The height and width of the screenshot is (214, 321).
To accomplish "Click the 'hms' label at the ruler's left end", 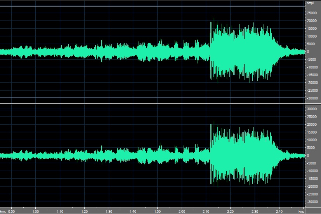I will (x=3, y=212).
